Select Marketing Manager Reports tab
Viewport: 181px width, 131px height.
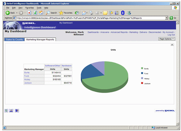tap(40, 40)
